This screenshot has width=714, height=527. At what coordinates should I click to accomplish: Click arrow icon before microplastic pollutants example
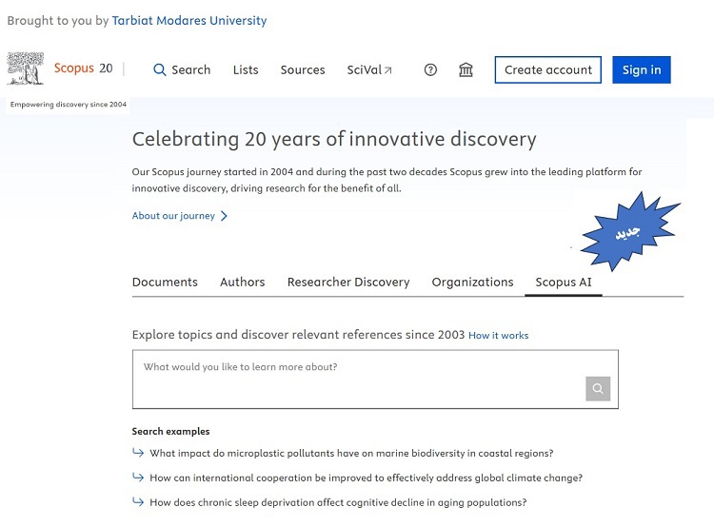click(x=138, y=453)
